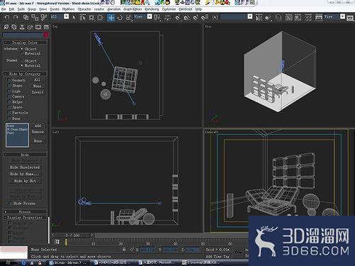The width and height of the screenshot is (355, 266).
Task: Click the Undo arrow icon
Action: pos(7,17)
